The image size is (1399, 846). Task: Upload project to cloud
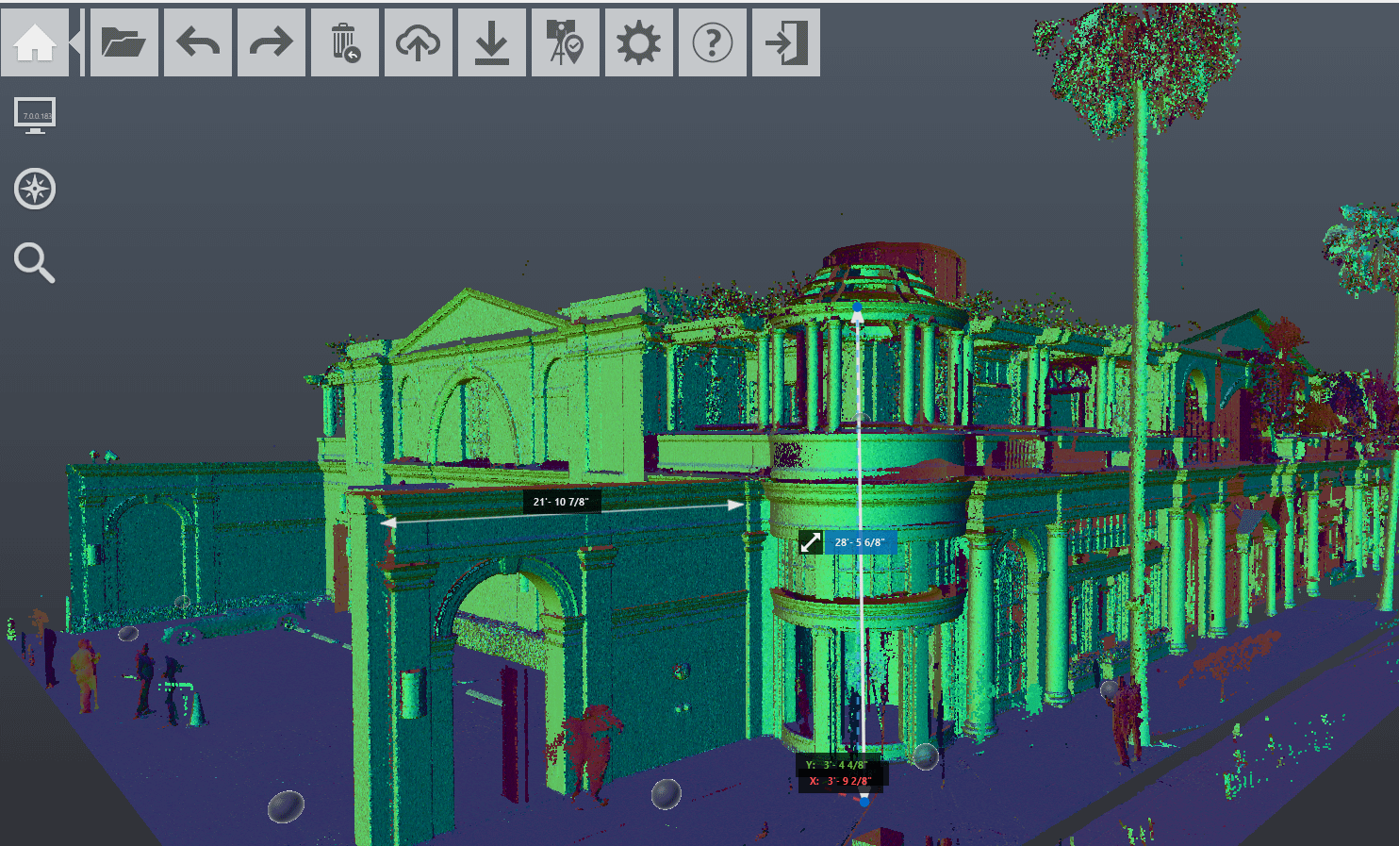point(419,42)
